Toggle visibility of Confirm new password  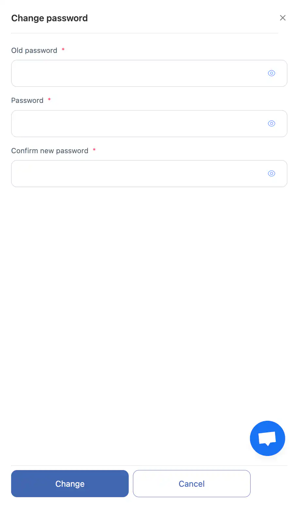click(x=271, y=173)
